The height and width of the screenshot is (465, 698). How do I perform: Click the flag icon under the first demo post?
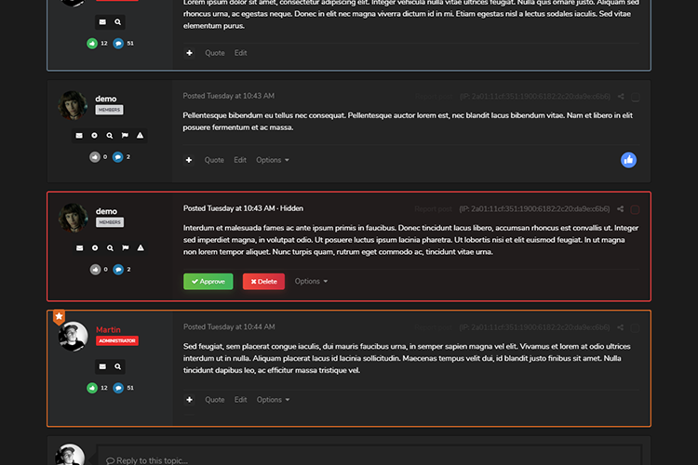[x=125, y=136]
